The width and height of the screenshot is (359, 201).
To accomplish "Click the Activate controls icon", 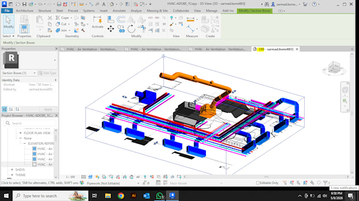I will pyautogui.click(x=98, y=22).
